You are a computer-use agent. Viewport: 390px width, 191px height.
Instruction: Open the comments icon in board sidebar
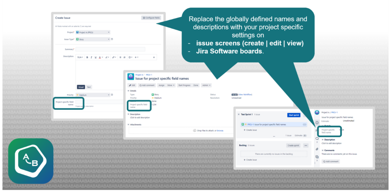tap(317, 139)
